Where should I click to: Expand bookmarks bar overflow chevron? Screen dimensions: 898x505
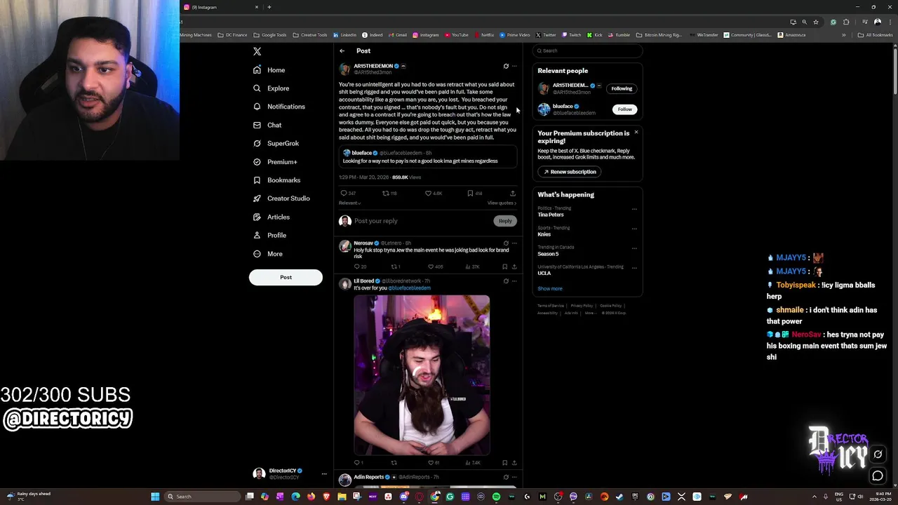click(843, 35)
